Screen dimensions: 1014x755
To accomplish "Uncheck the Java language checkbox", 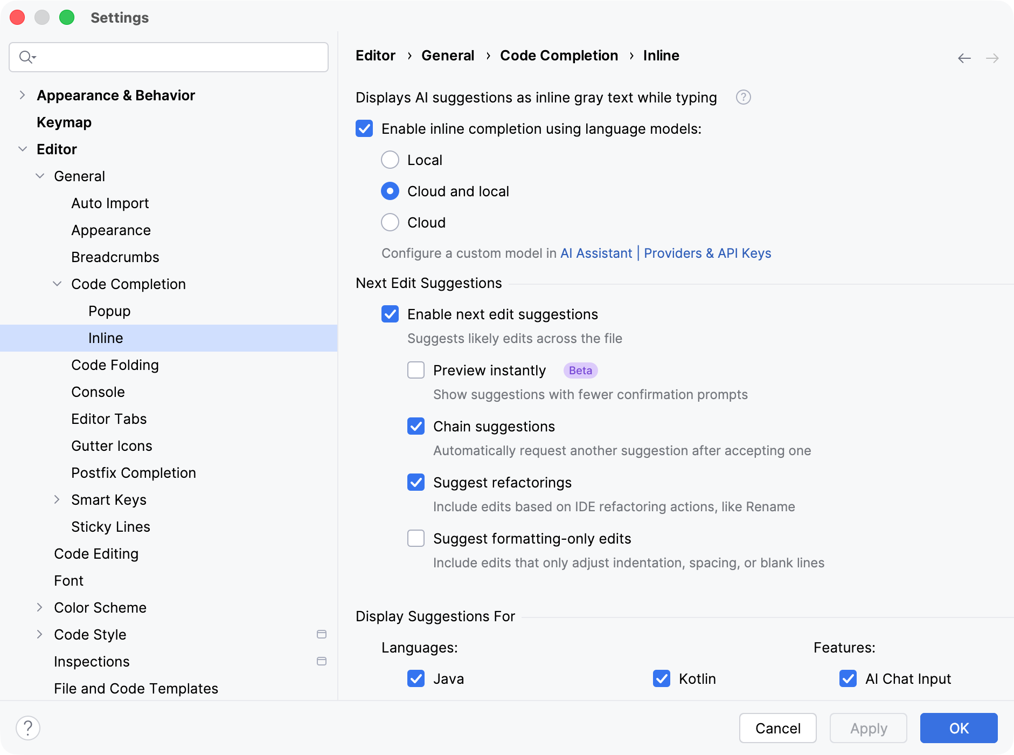I will (416, 678).
